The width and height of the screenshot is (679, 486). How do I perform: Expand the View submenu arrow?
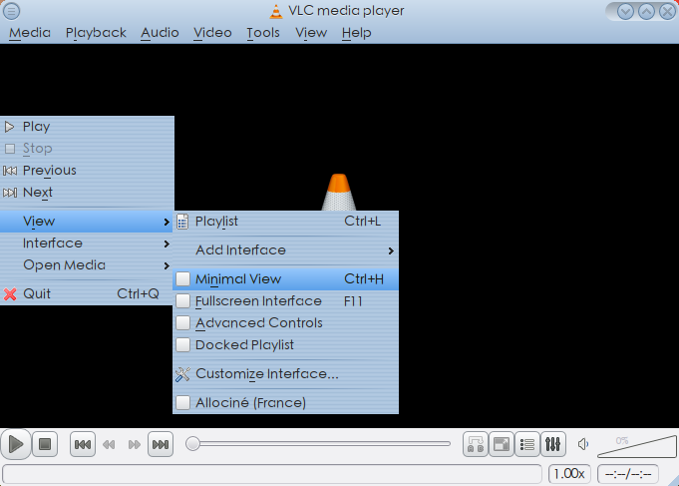pos(167,222)
